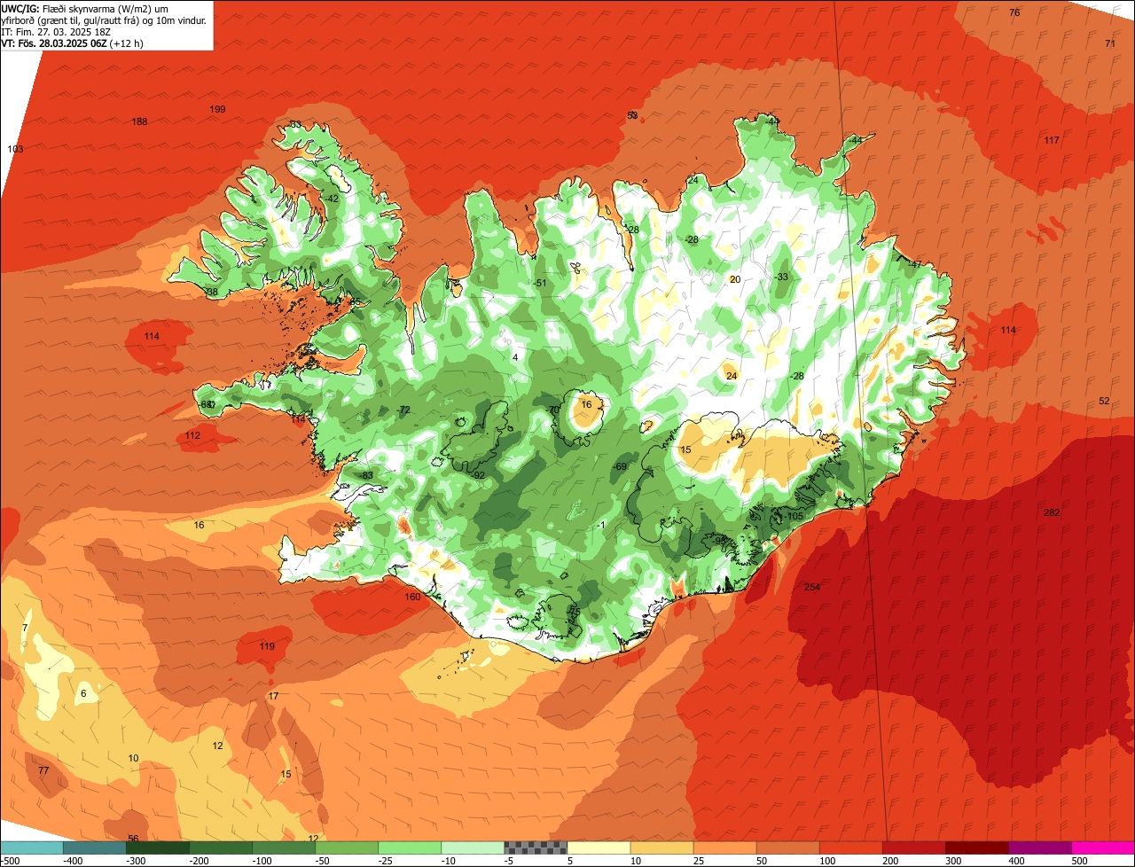The height and width of the screenshot is (867, 1135).
Task: Click the legend swatch between 400 and 500
Action: pyautogui.click(x=1039, y=847)
